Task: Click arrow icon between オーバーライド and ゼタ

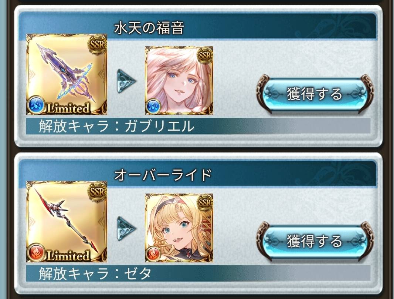Action: point(126,229)
